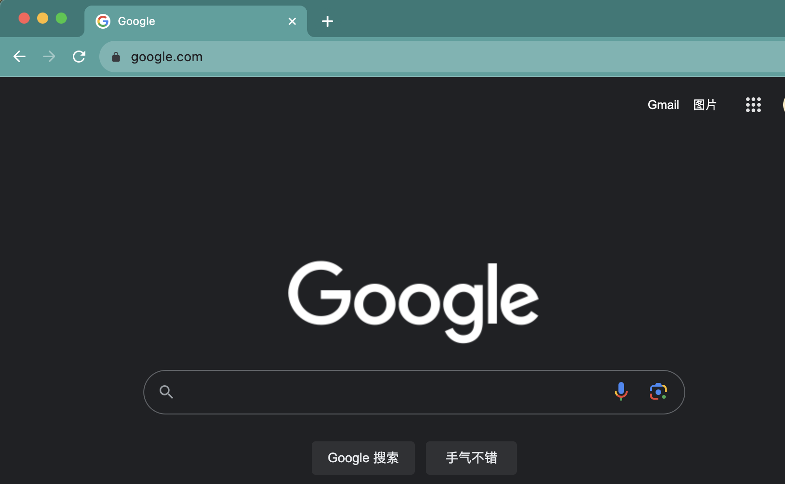Open the 图片 images link

(x=705, y=105)
